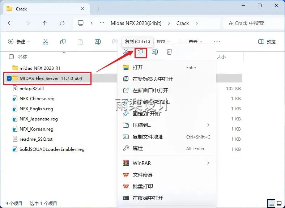Navigate up one folder level

pos(45,23)
